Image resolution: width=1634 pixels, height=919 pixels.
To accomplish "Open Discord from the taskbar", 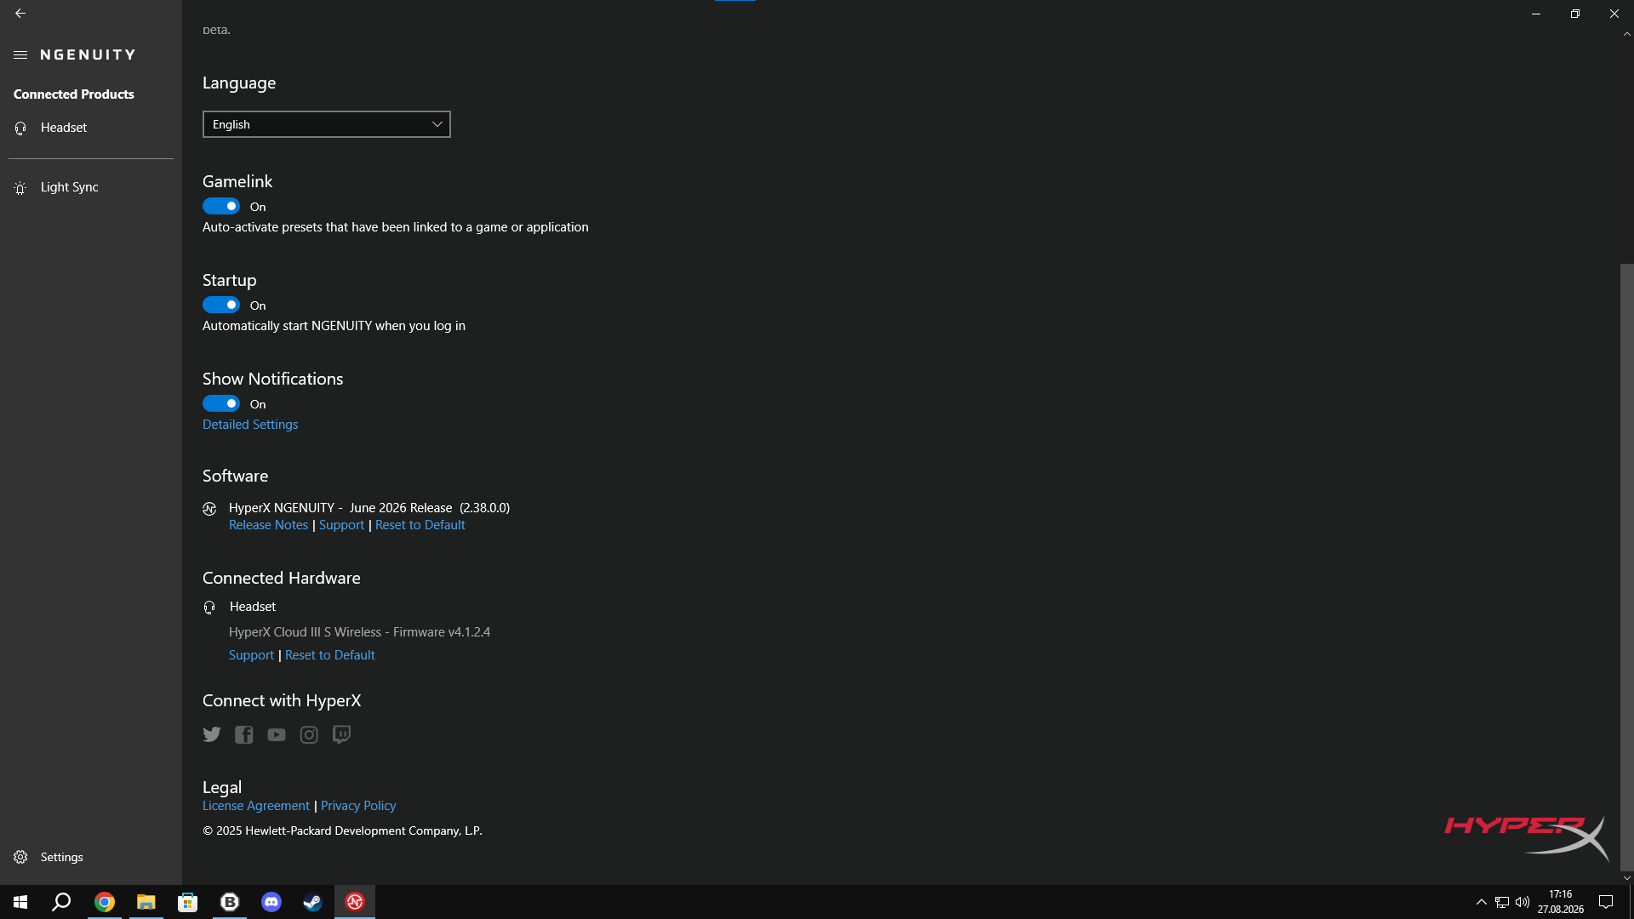I will point(271,902).
